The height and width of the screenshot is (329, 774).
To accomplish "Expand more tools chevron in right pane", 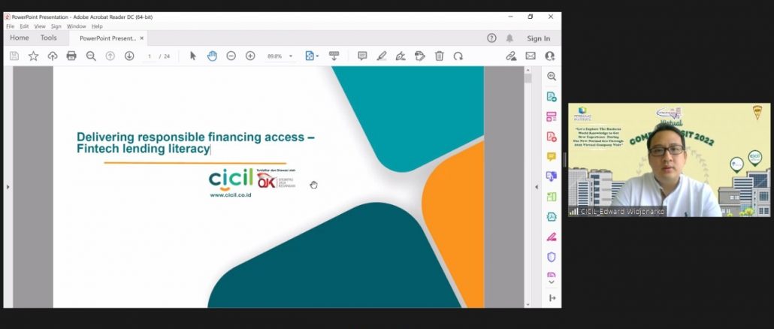I will tap(552, 282).
